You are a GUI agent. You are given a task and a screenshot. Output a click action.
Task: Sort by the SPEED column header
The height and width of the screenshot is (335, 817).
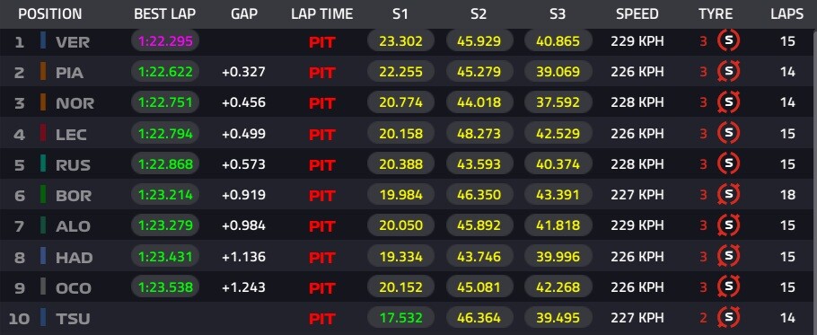[637, 14]
